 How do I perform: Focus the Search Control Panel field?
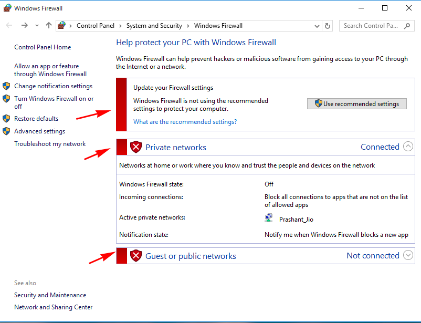pyautogui.click(x=377, y=26)
